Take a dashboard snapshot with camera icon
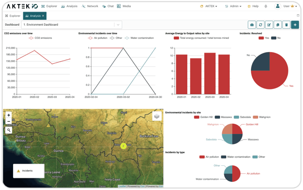The image size is (303, 190). [252, 25]
